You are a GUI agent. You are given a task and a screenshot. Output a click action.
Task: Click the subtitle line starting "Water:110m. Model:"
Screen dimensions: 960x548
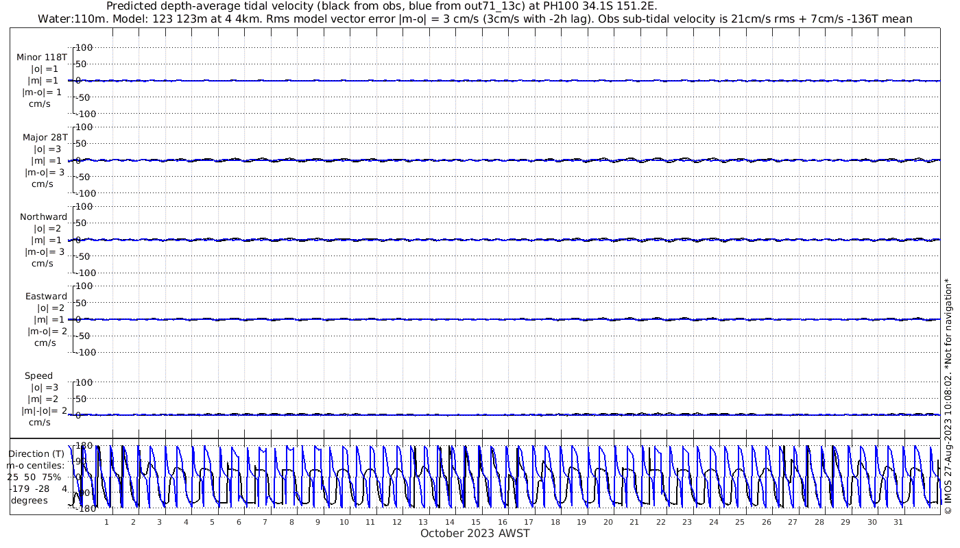pos(475,18)
